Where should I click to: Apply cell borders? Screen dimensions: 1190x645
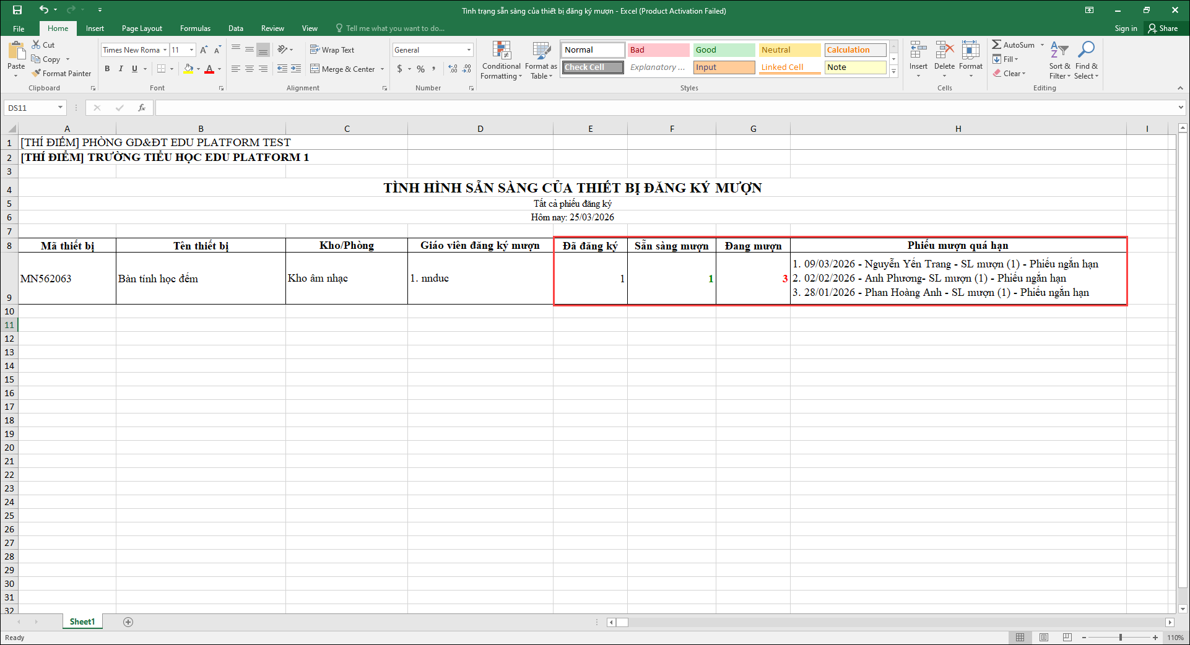pyautogui.click(x=161, y=69)
